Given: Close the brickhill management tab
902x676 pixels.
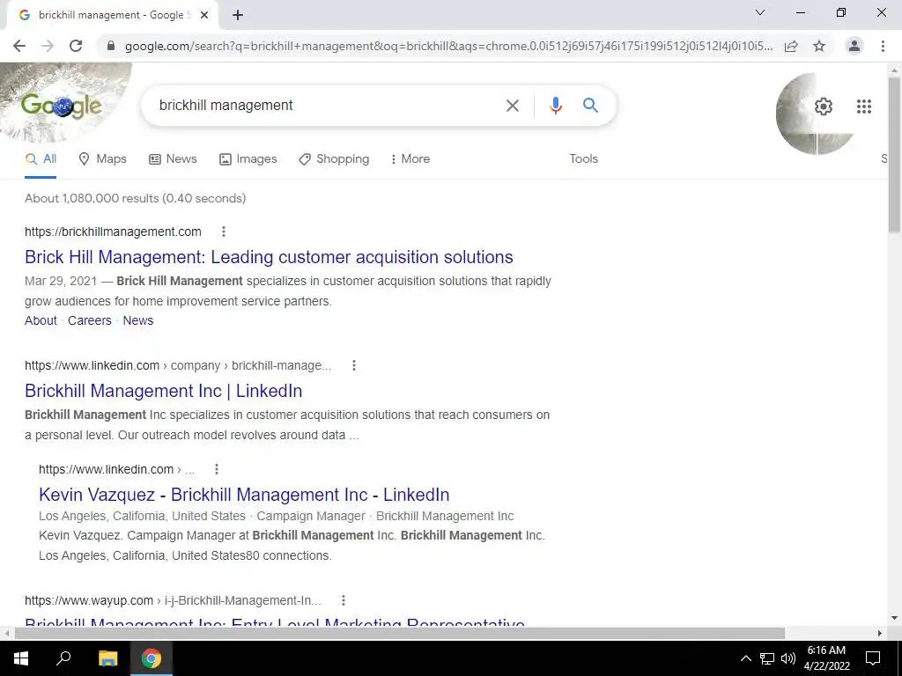Looking at the screenshot, I should 204,15.
